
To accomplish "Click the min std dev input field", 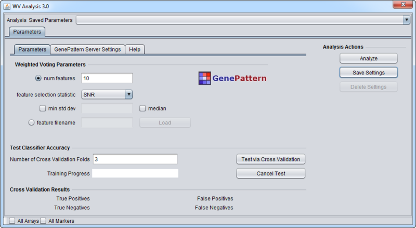I will (x=107, y=108).
